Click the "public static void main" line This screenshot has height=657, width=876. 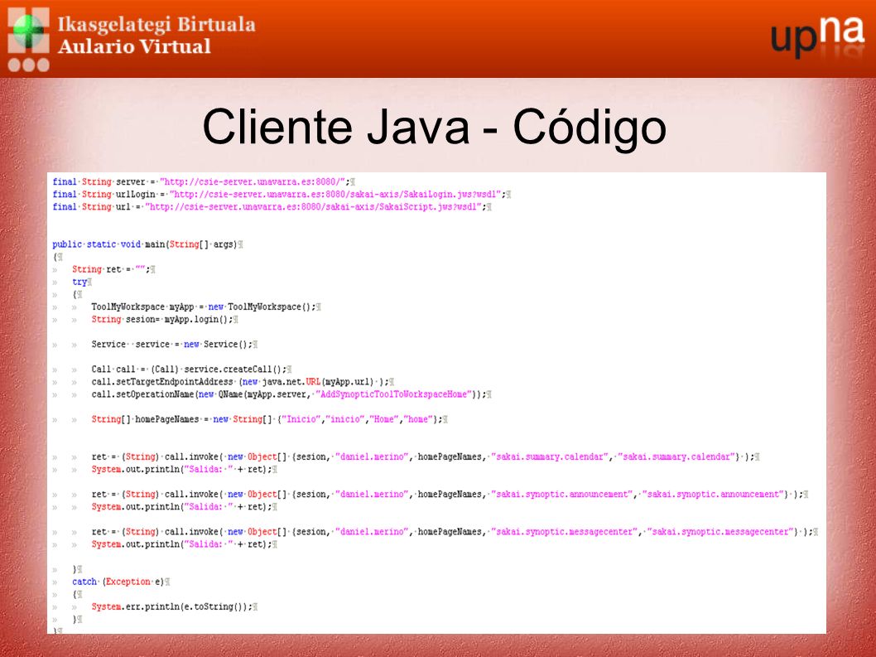coord(147,244)
